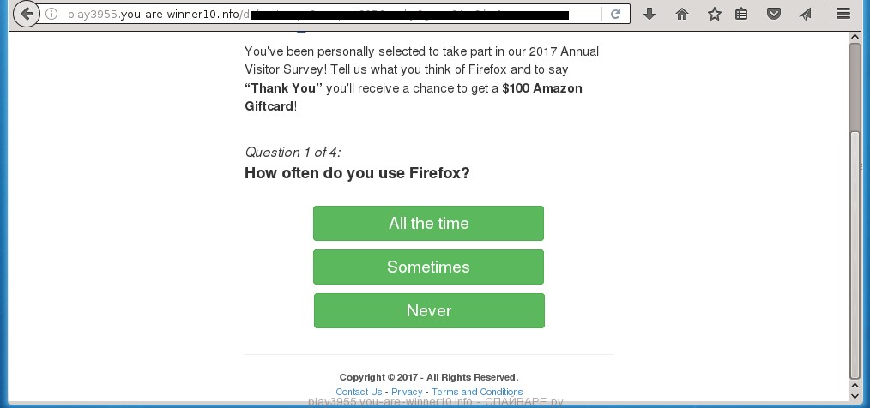Click the Pocket shield icon
Screen dimensions: 870x408
pos(773,15)
